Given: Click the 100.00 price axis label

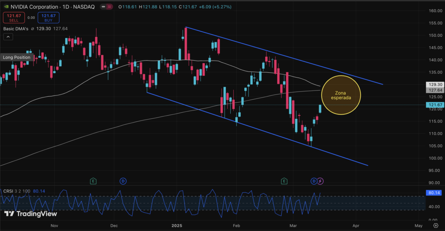Looking at the screenshot, I should pyautogui.click(x=435, y=158).
